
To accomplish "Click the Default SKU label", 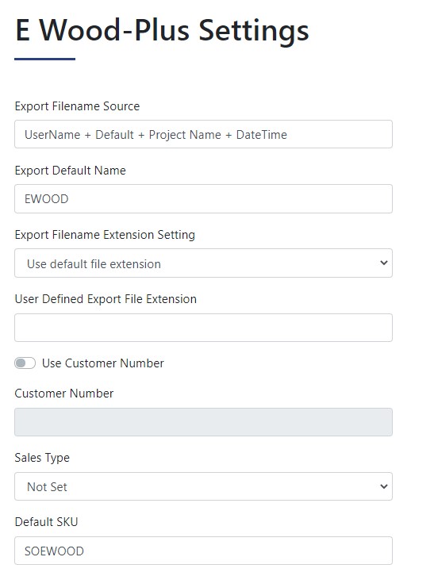I will (46, 522).
